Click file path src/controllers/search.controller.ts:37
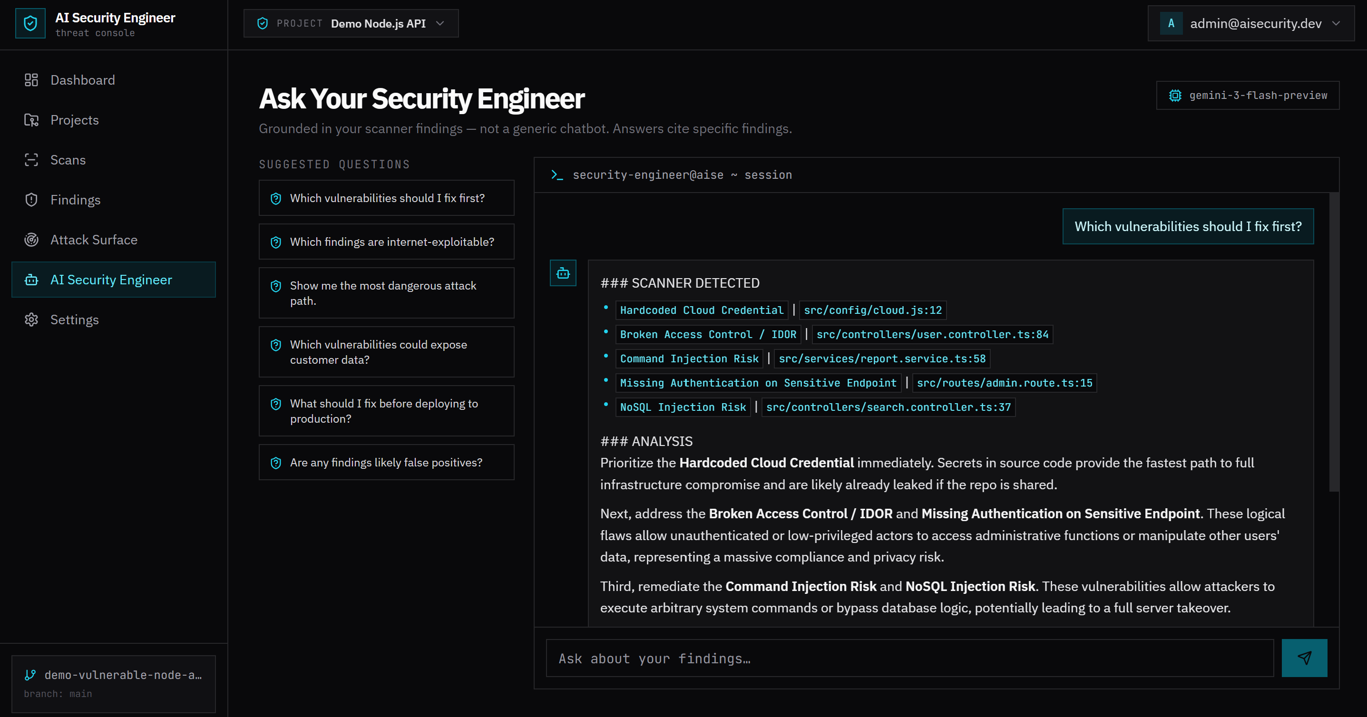The width and height of the screenshot is (1367, 717). tap(889, 407)
